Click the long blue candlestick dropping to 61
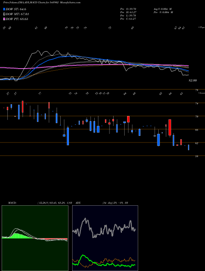The height and width of the screenshot is (271, 205). pos(68,136)
